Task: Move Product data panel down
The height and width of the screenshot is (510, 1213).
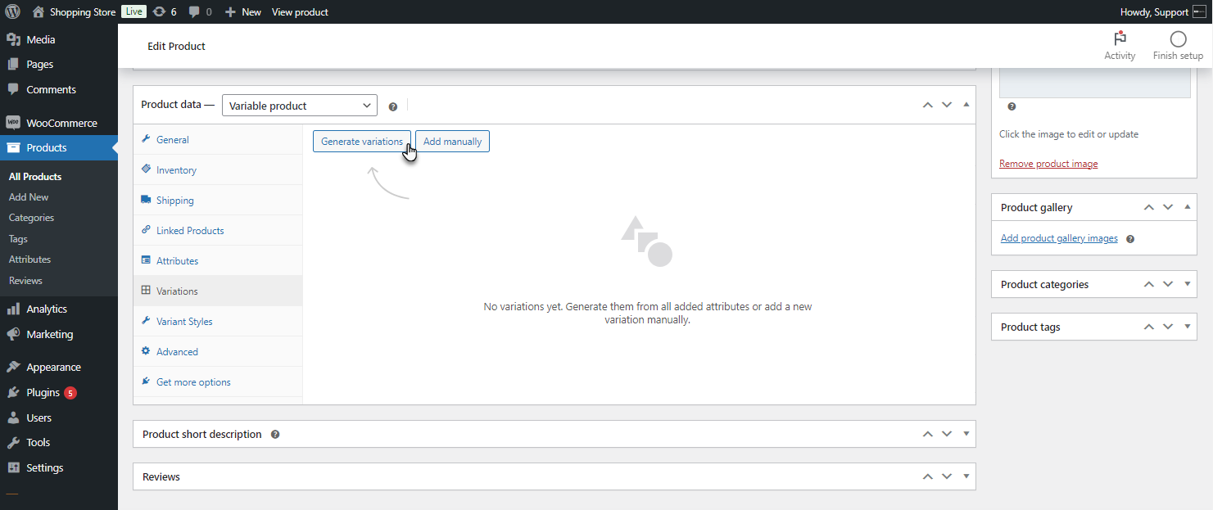Action: (947, 105)
